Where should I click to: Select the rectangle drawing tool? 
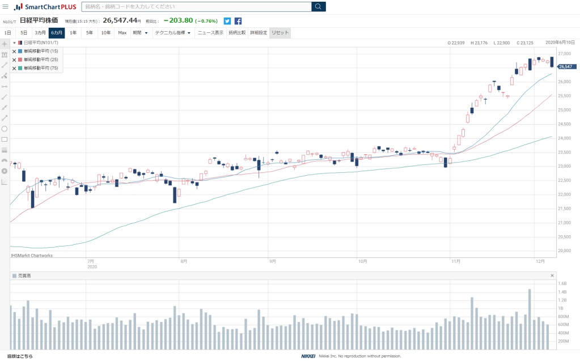coord(5,139)
